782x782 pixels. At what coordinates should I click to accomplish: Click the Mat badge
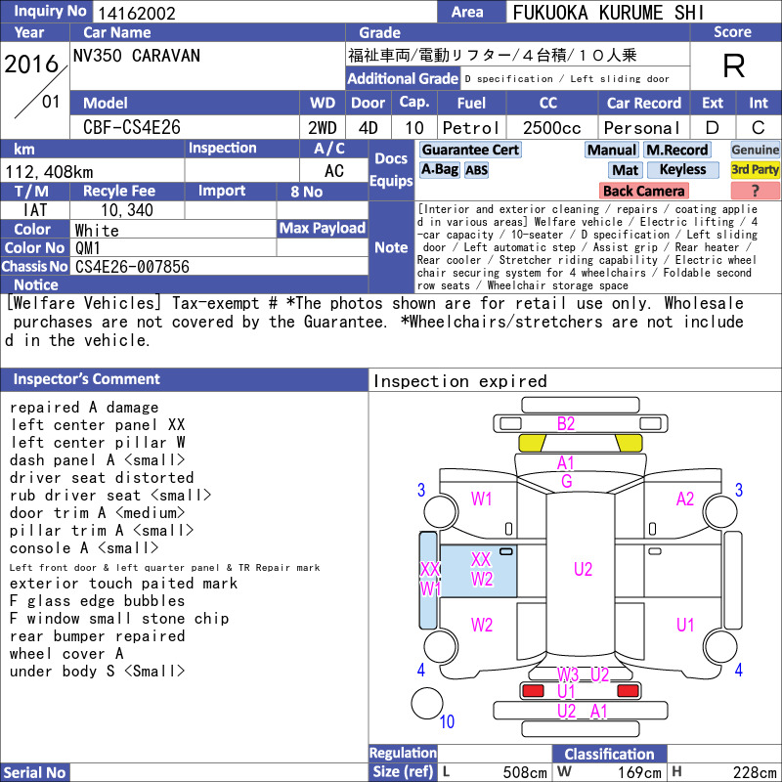coord(625,170)
